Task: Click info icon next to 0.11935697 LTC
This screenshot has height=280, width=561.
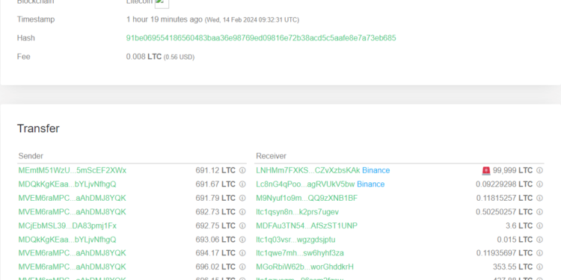Action: tap(539, 253)
